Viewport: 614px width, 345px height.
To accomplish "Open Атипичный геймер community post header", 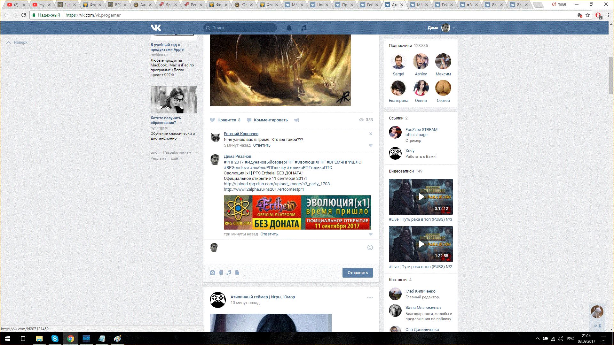I will point(263,297).
